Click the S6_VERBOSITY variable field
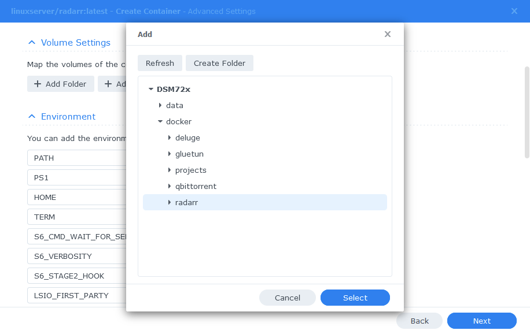This screenshot has width=530, height=334. pos(77,256)
